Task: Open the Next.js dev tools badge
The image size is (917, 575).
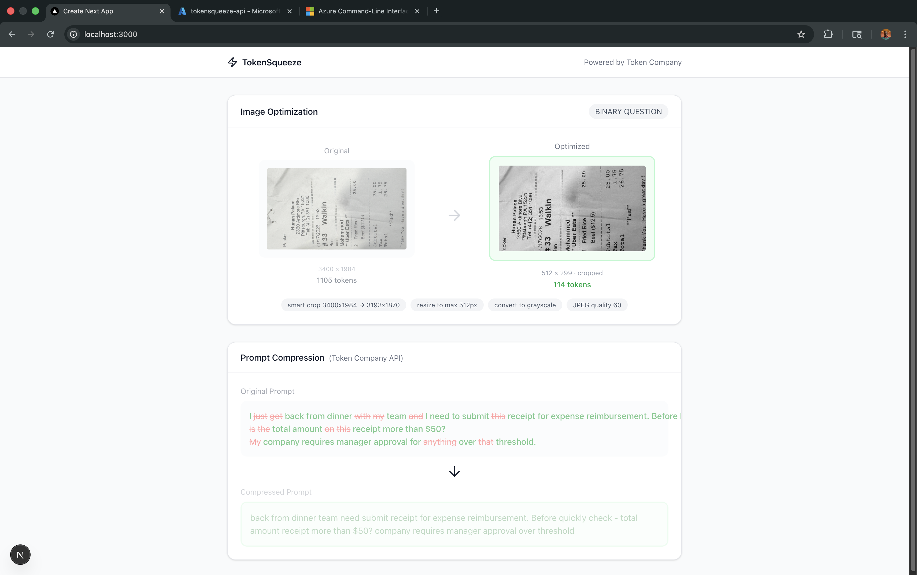Action: 20,554
